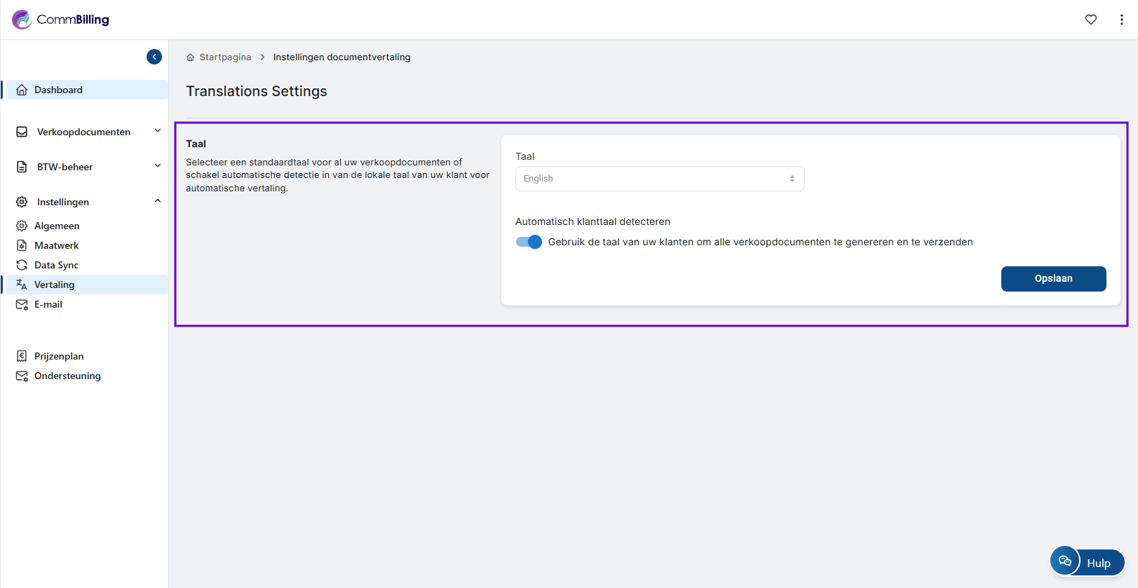Open the Taal language dropdown
This screenshot has width=1138, height=588.
click(x=659, y=179)
